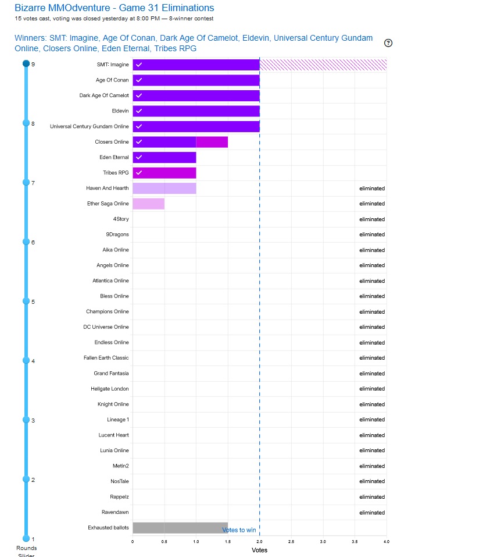Viewport: 490px width, 557px height.
Task: Click the Exhausted ballots label
Action: click(x=108, y=528)
